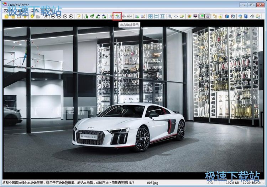267x187 pixels.
Task: Click the fit-to-window blue square icon
Action: point(150,16)
